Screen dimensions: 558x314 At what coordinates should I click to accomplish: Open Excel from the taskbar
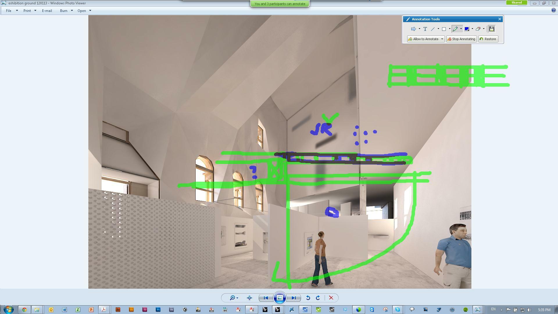(78, 310)
